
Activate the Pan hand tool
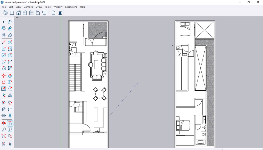[x=10, y=123]
